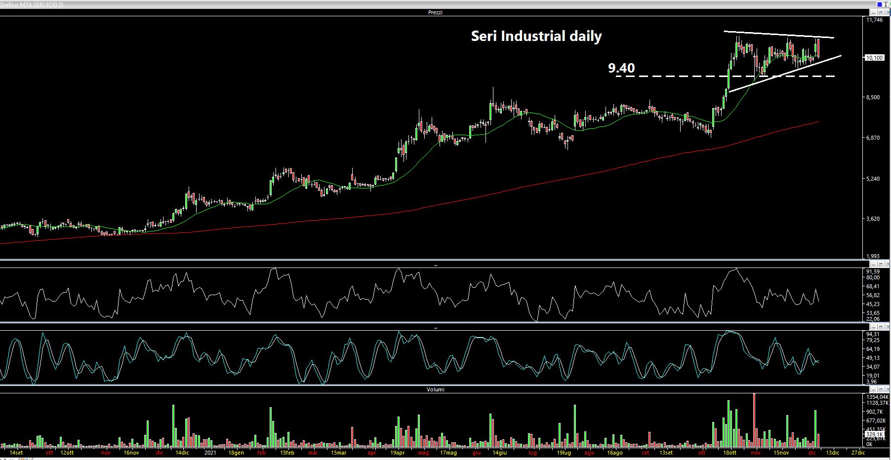The width and height of the screenshot is (891, 460).
Task: Click the 'Grafico MTA.SERI EOD D' window title
Action: pos(32,4)
